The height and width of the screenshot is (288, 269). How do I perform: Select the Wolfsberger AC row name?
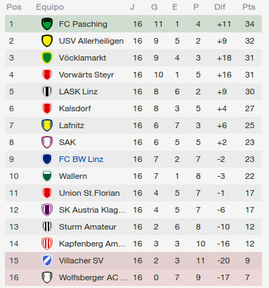(93, 277)
